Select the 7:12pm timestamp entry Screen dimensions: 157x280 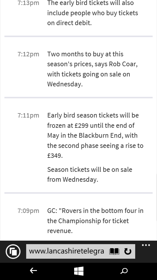coord(28,54)
